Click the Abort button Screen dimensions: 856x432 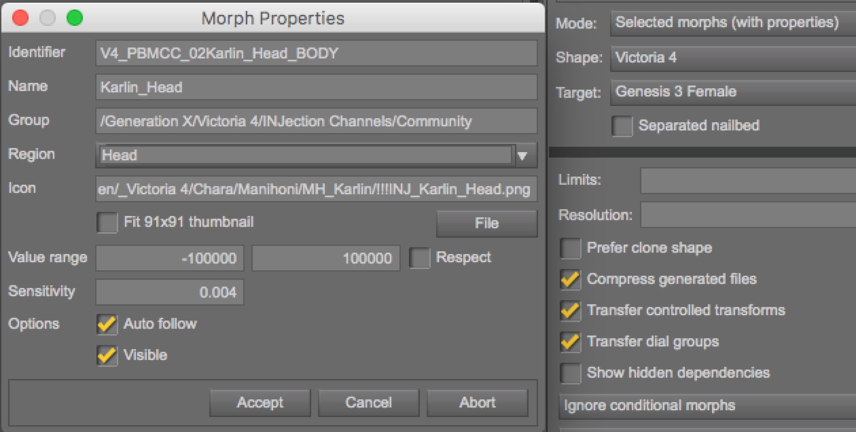477,403
